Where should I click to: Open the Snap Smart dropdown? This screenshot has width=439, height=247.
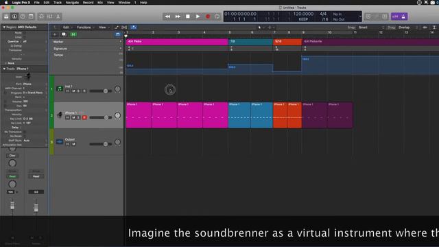[371, 27]
